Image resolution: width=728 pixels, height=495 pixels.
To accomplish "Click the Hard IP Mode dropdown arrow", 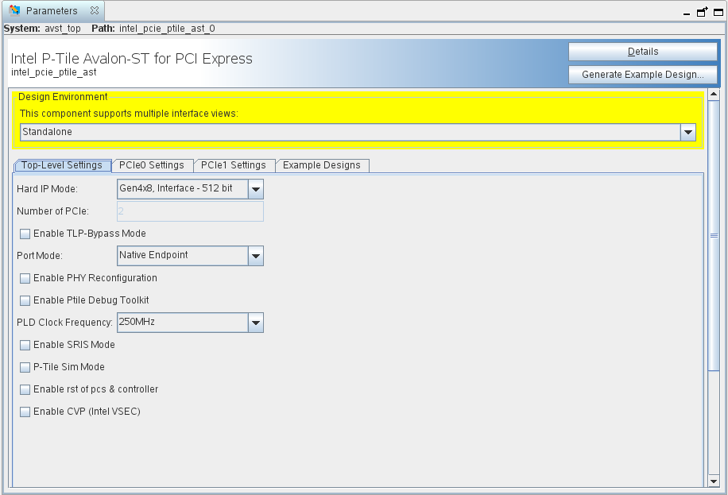I will tap(256, 189).
